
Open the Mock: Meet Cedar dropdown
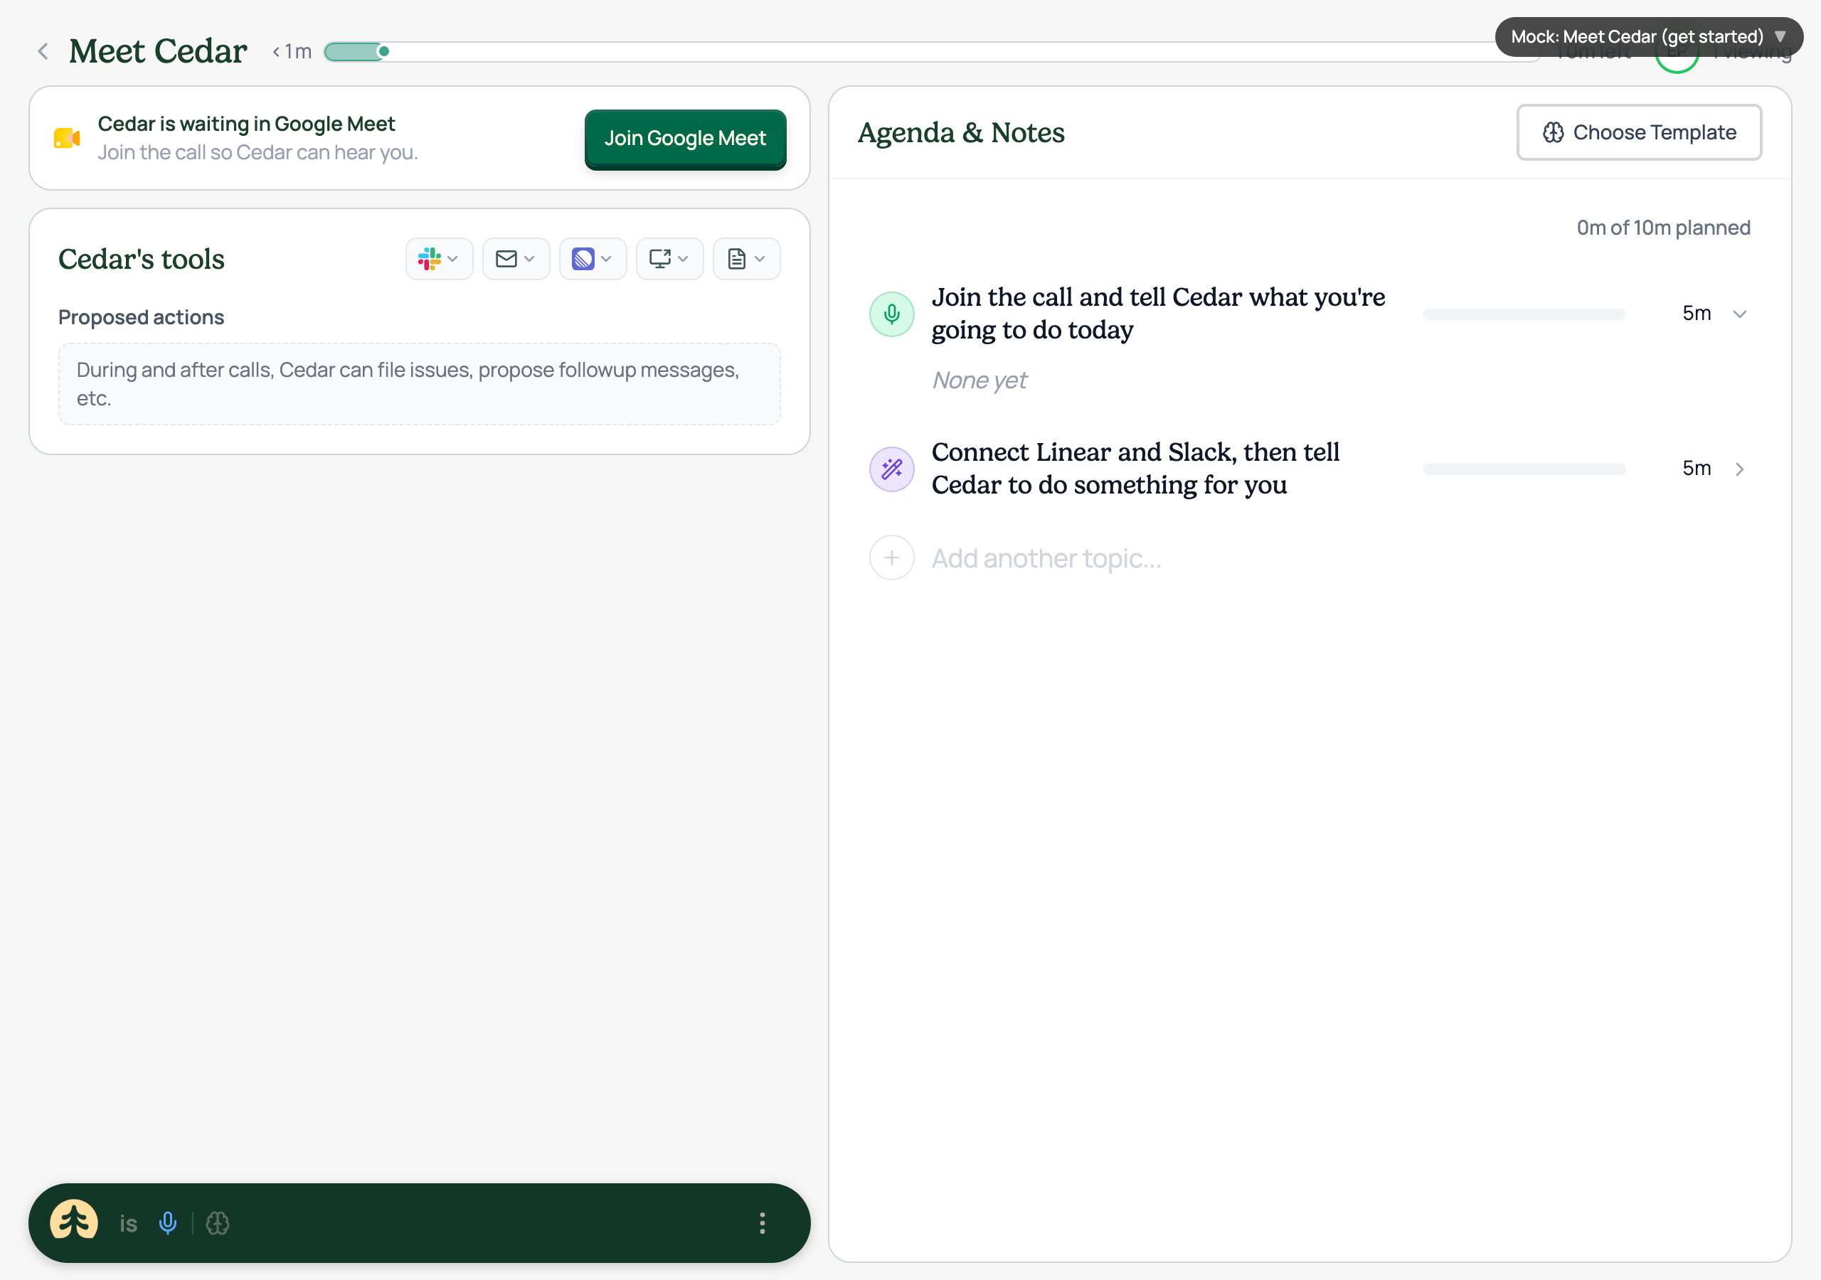[x=1648, y=36]
